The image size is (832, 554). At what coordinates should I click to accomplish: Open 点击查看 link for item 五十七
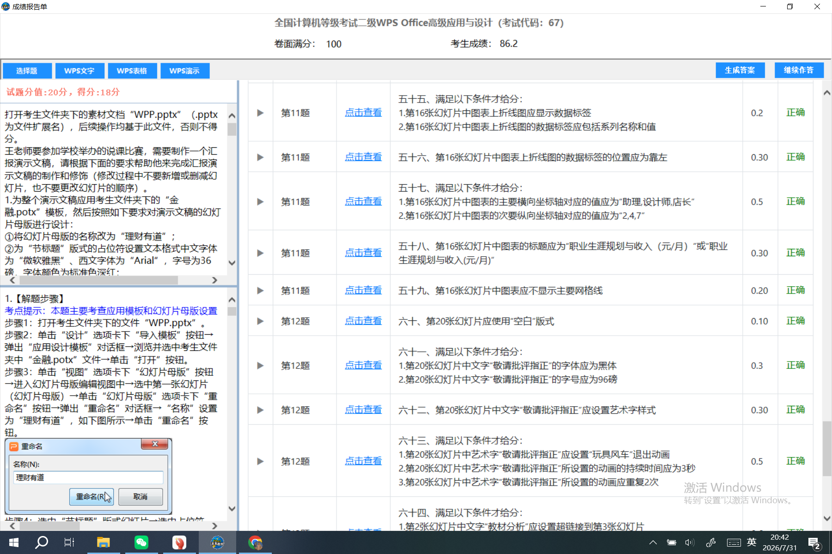pyautogui.click(x=363, y=202)
